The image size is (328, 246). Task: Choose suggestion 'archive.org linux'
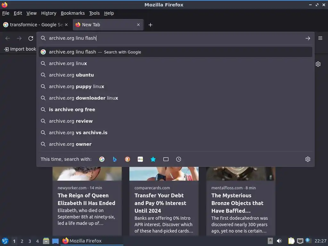click(175, 63)
